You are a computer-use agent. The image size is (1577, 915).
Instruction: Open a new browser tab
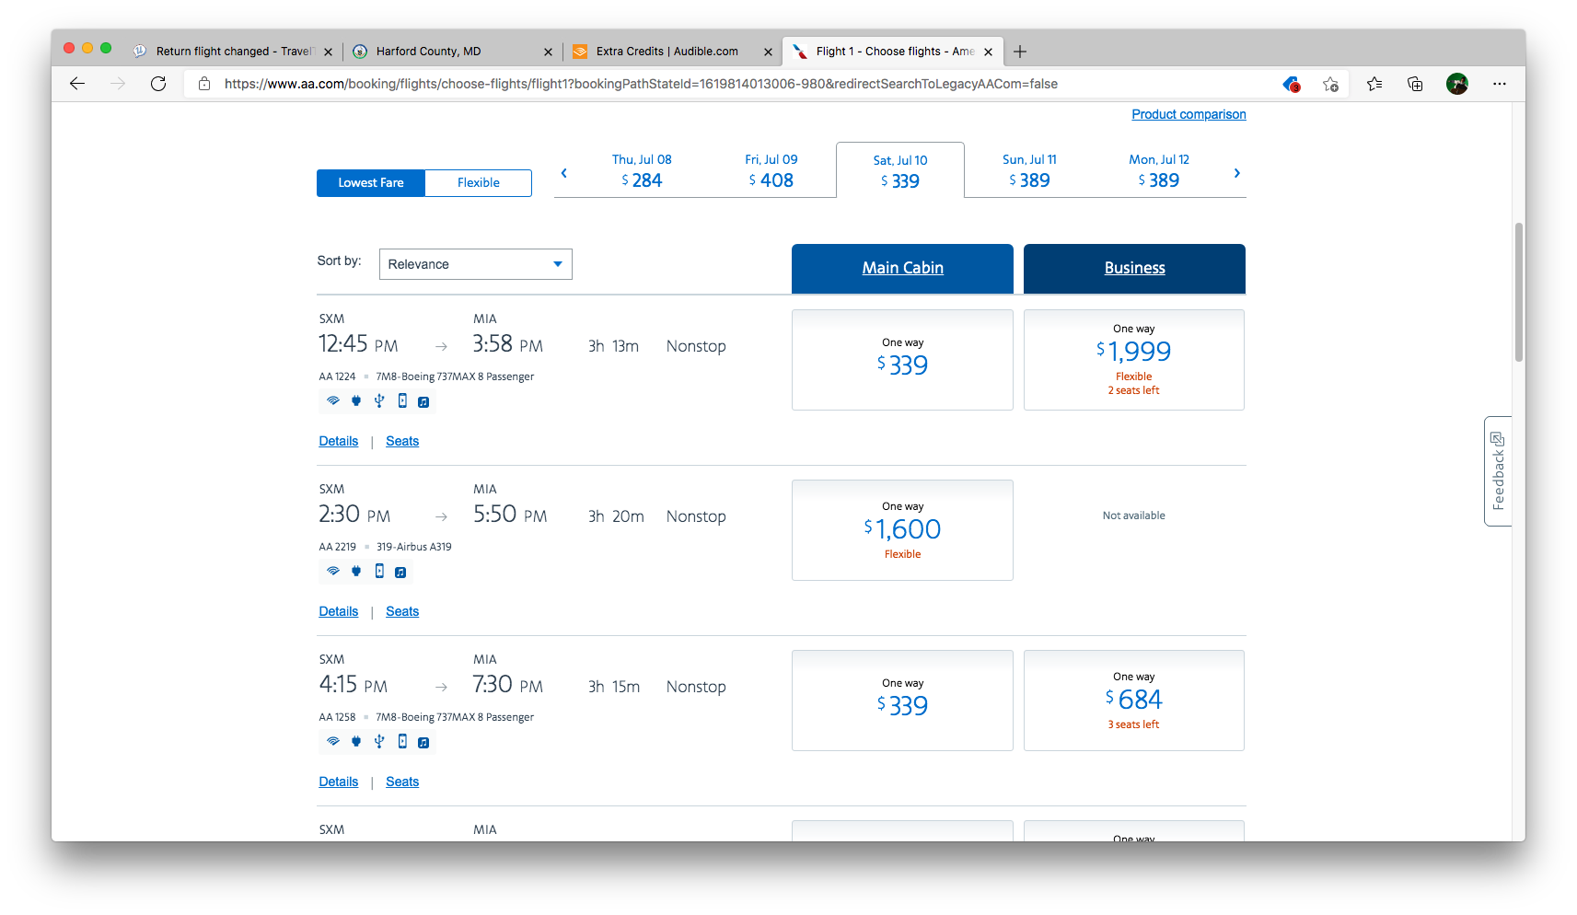(1020, 52)
